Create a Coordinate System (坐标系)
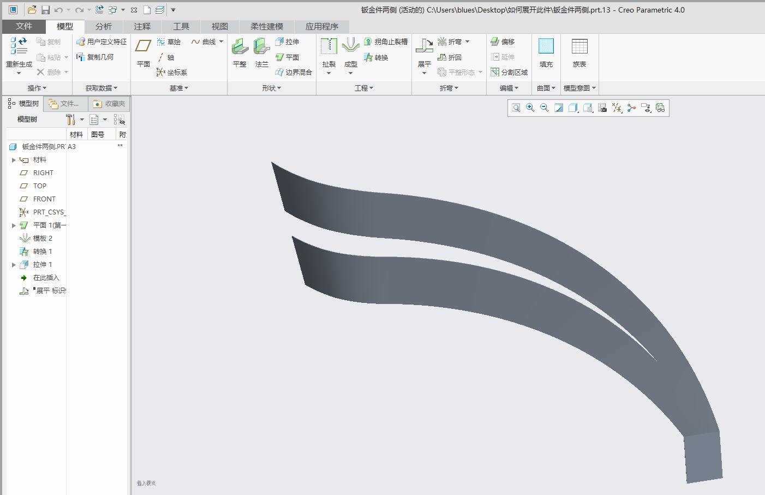The width and height of the screenshot is (765, 495). pyautogui.click(x=172, y=72)
